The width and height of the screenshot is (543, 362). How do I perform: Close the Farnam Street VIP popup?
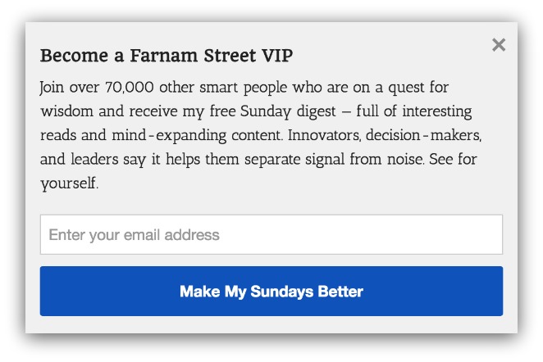coord(499,45)
